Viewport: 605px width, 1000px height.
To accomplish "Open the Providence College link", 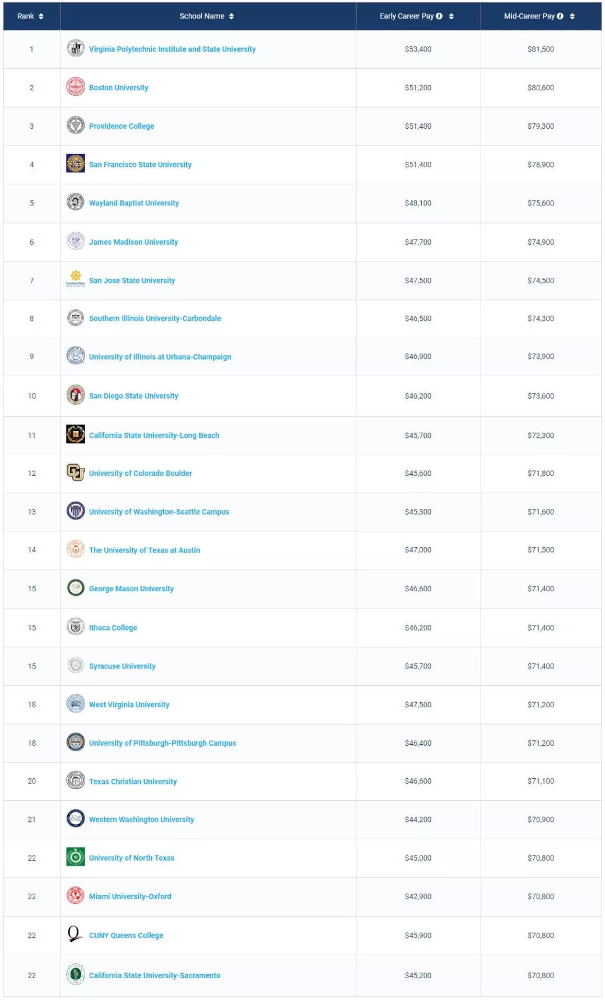I will tap(122, 126).
